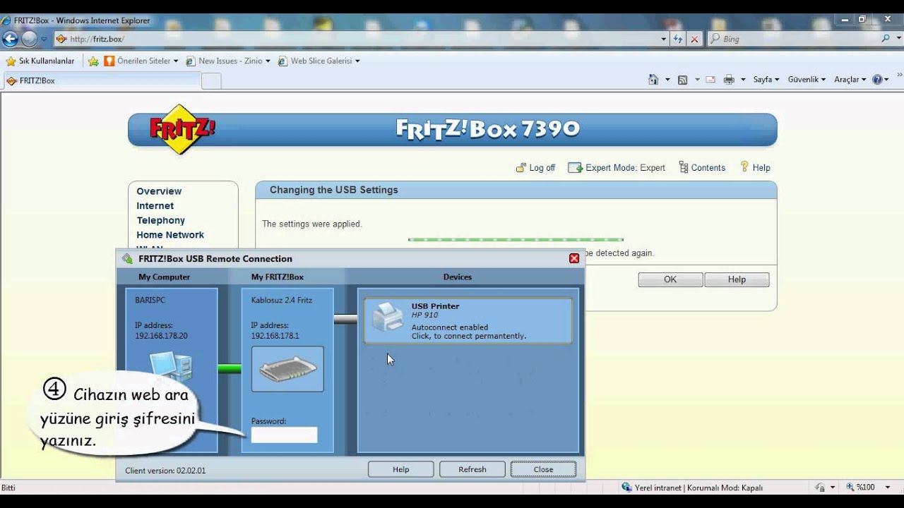Open the Contents link

tap(702, 168)
